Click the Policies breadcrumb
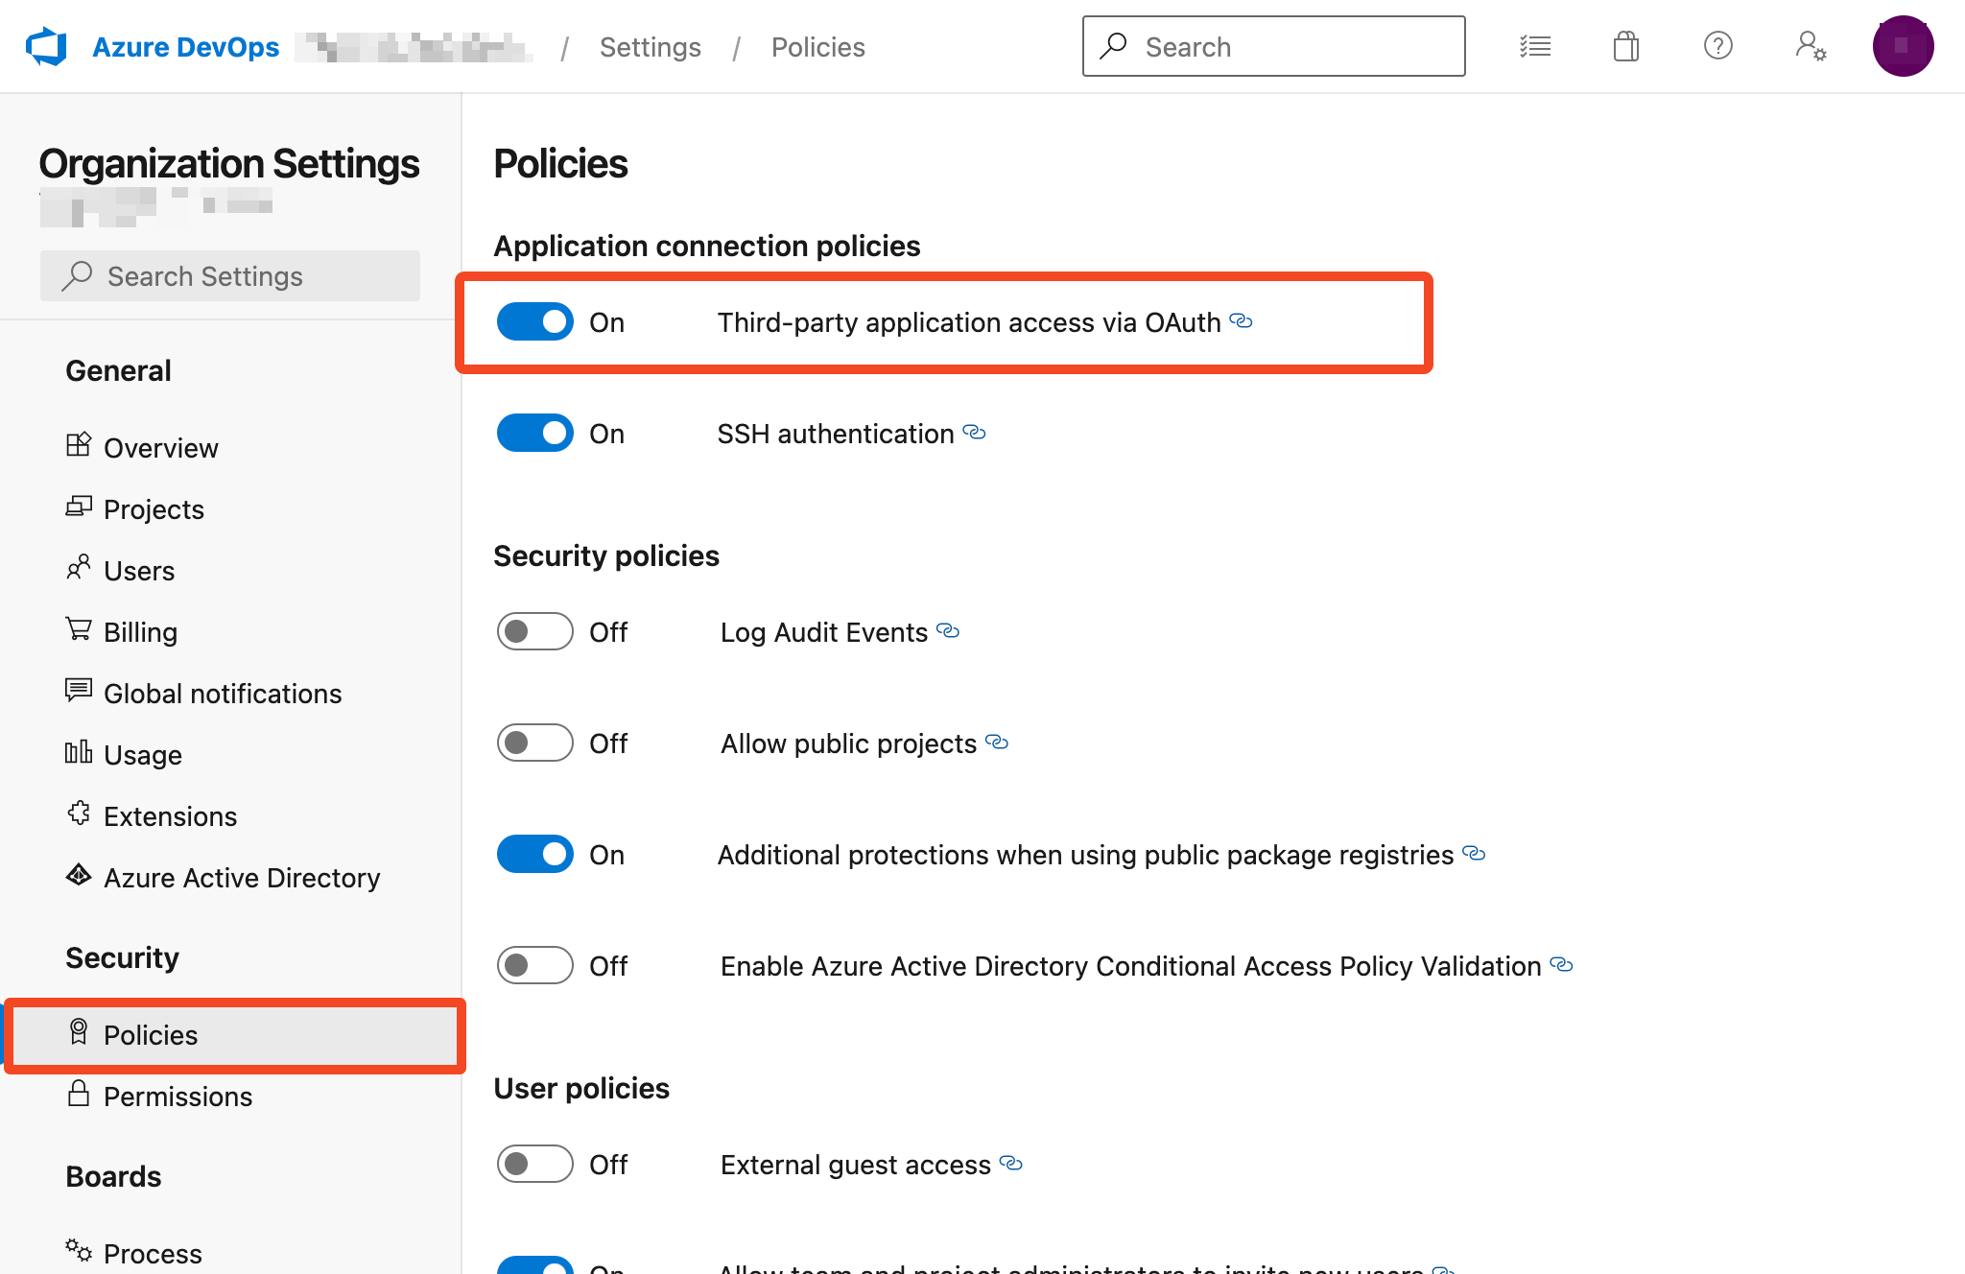Screen dimensions: 1965x1274 818,47
